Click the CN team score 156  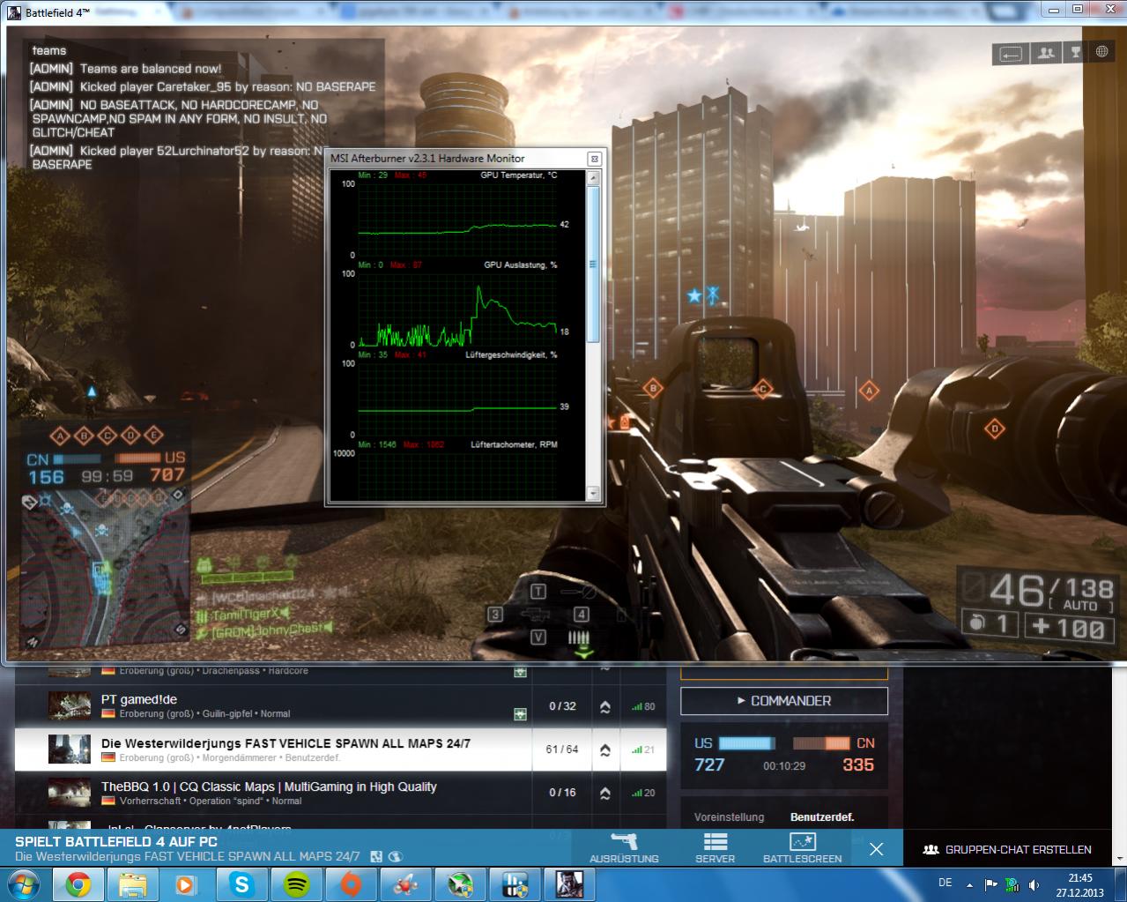point(46,477)
